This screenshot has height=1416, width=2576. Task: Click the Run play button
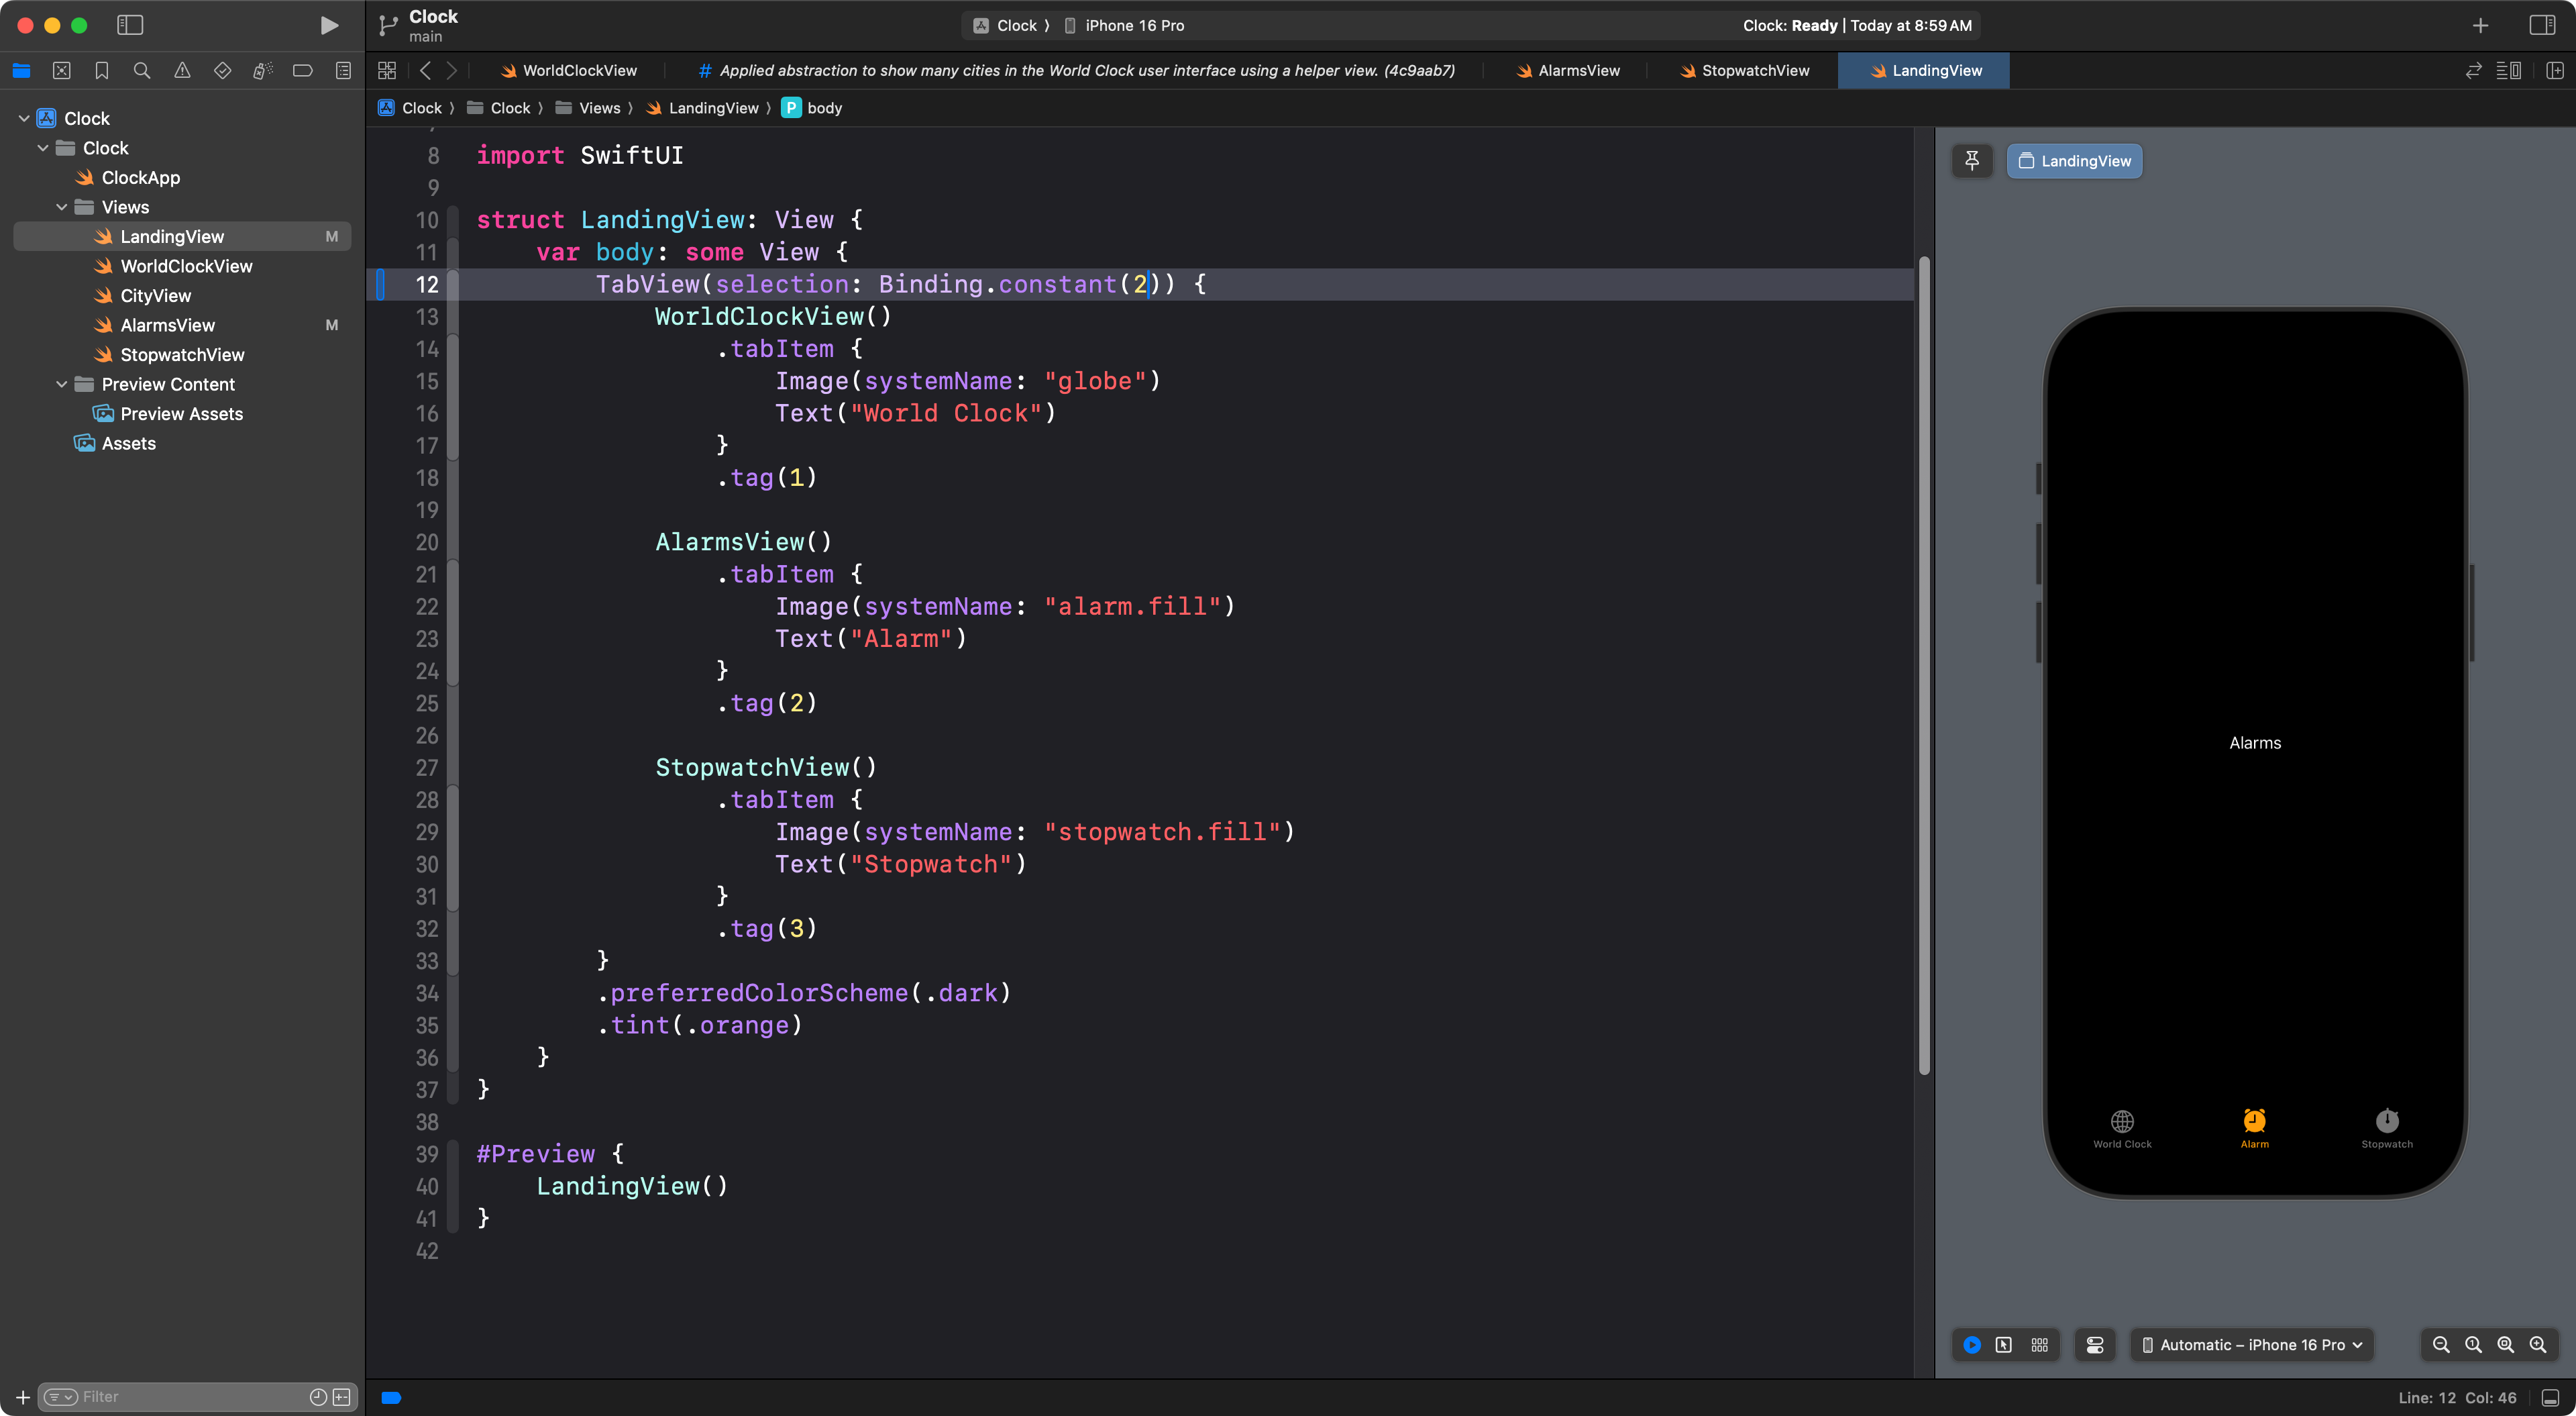pyautogui.click(x=328, y=25)
